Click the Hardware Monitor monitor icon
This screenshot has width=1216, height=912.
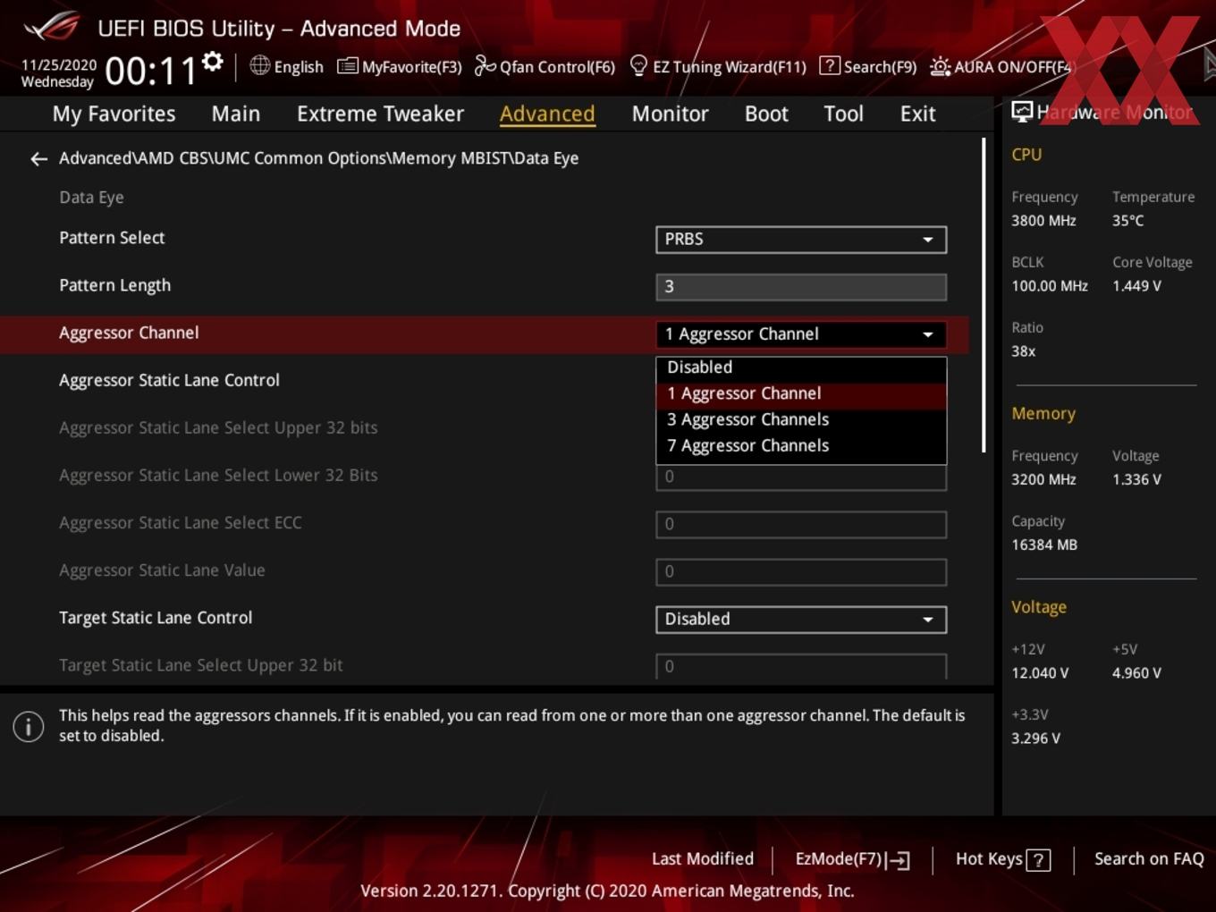(1022, 111)
